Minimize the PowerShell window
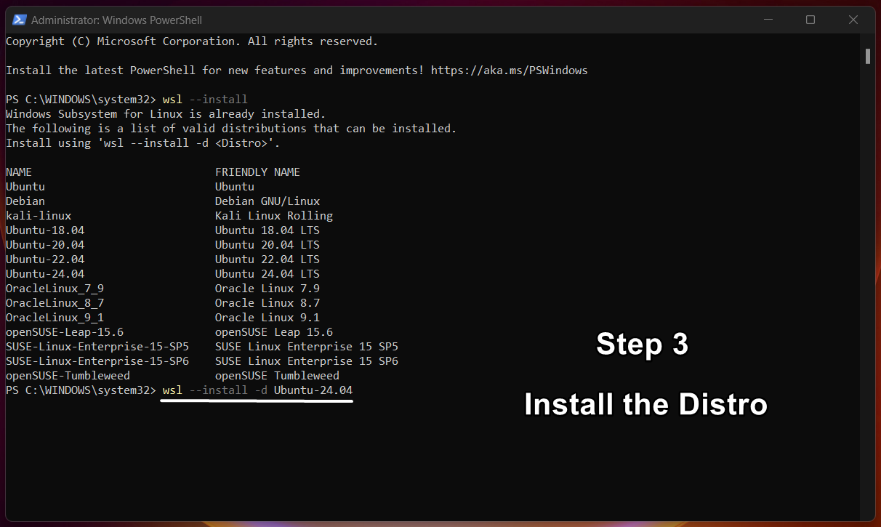 (768, 20)
